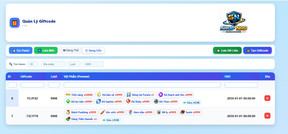Click the Đá lục bảo emerald icon
The height and width of the screenshot is (134, 288).
pyautogui.click(x=68, y=101)
